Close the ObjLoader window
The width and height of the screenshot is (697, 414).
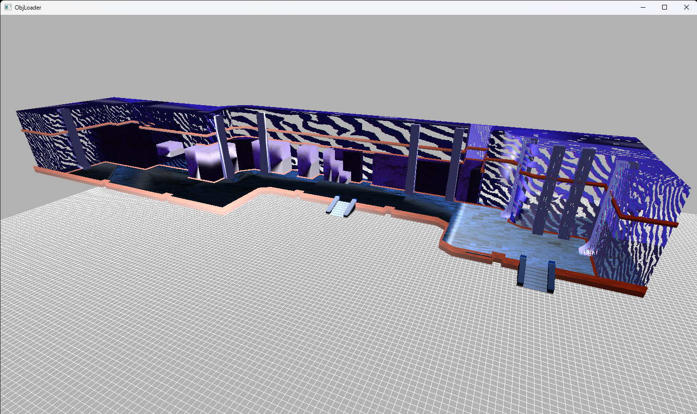686,8
